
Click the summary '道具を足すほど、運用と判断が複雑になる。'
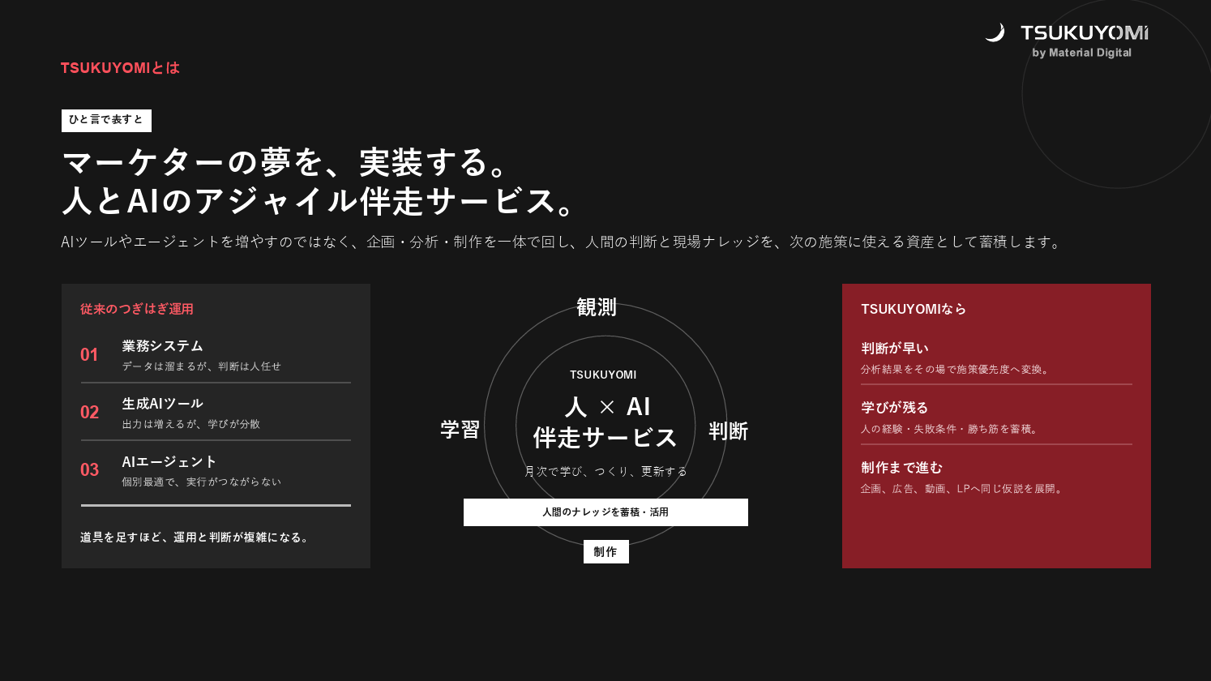pos(195,538)
